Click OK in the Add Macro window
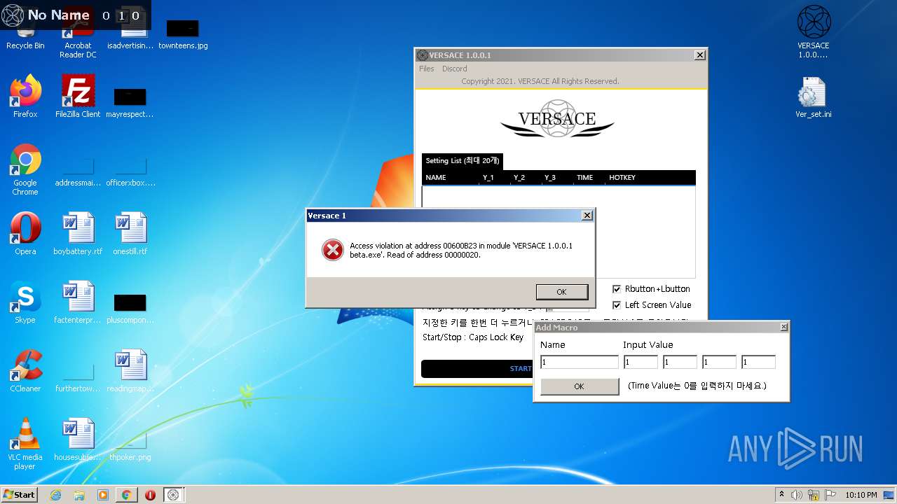 579,386
